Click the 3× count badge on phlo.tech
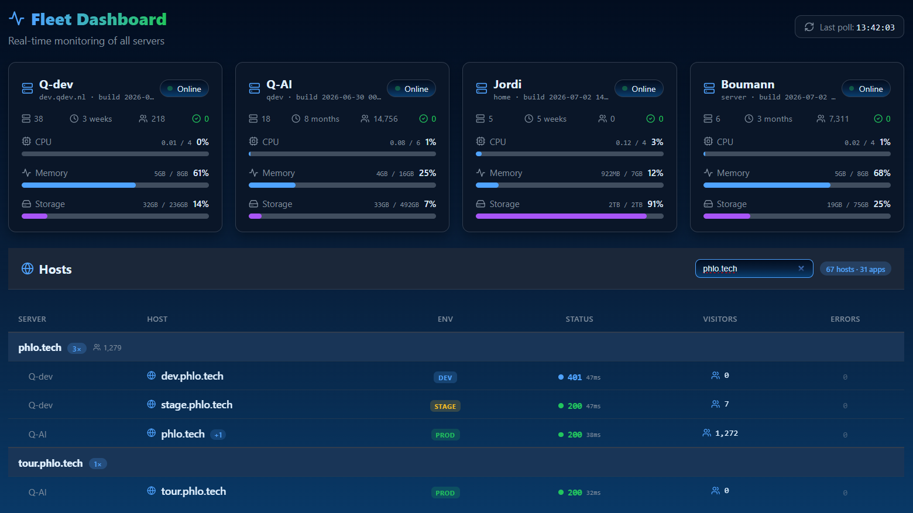The width and height of the screenshot is (913, 513). [77, 349]
